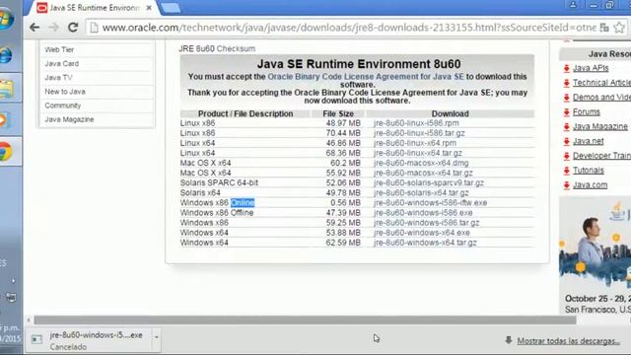Click translate icon in address bar

(604, 28)
